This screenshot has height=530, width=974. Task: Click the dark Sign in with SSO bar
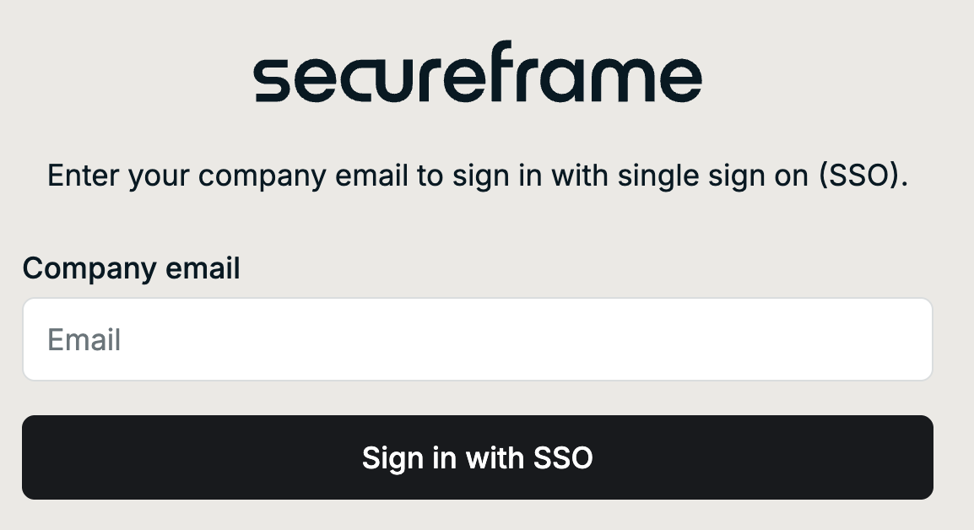click(x=478, y=457)
